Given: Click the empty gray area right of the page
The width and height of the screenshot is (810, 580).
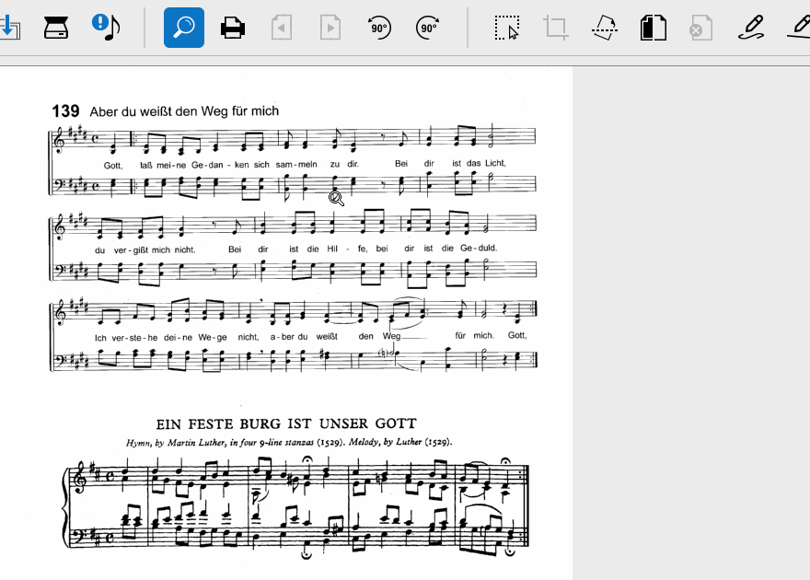Looking at the screenshot, I should 690,322.
